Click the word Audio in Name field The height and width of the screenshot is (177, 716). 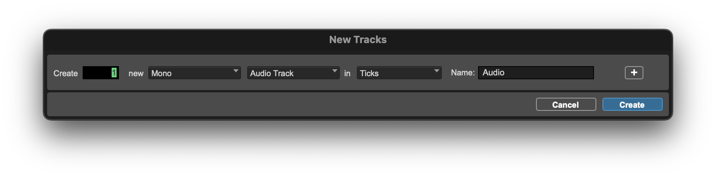coord(493,73)
